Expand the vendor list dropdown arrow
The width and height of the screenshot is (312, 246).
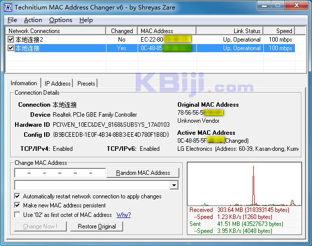pyautogui.click(x=174, y=185)
